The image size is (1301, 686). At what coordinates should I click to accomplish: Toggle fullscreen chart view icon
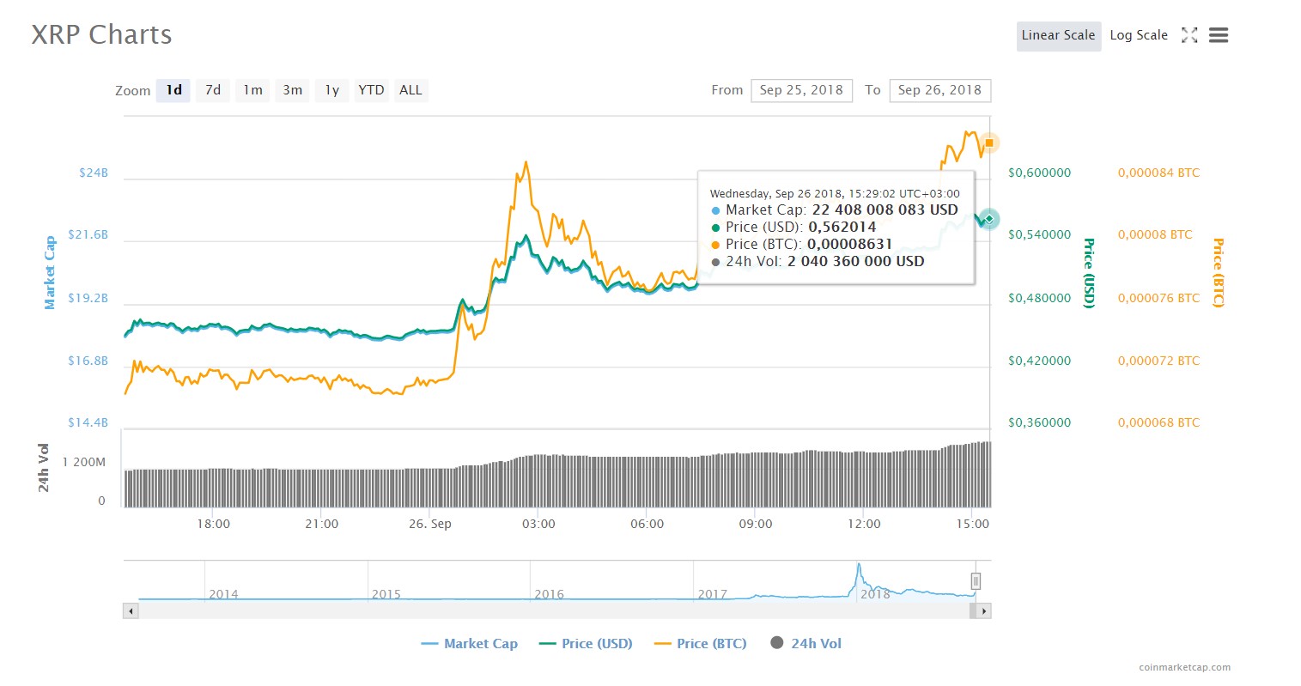pos(1189,35)
